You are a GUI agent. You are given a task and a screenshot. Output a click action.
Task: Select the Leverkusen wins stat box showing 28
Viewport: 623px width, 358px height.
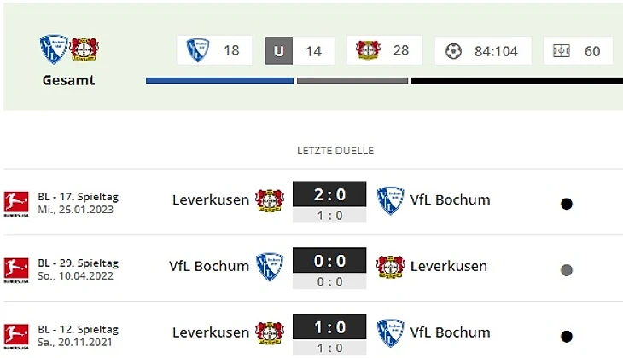tap(384, 50)
